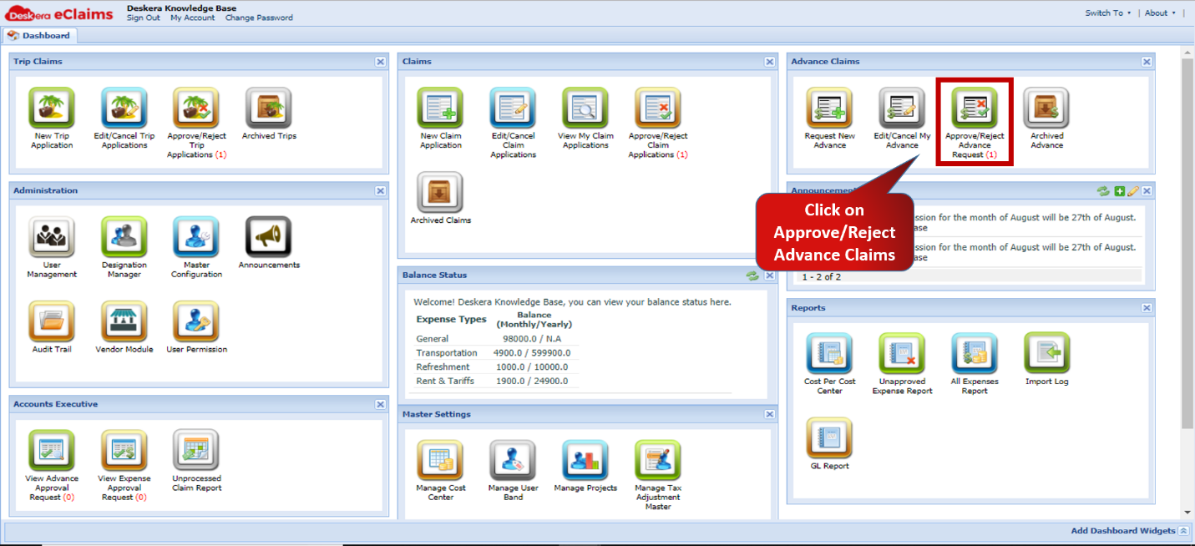Edit announcement with pencil icon
Screen dimensions: 1195x546
(1133, 191)
